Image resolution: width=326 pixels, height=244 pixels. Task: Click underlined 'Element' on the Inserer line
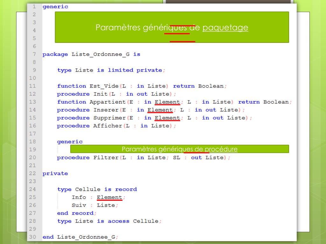[160, 110]
